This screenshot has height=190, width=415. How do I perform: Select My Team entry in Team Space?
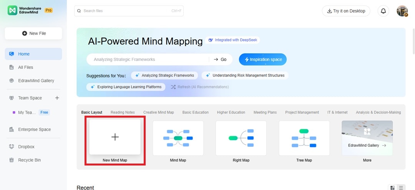coord(27,112)
